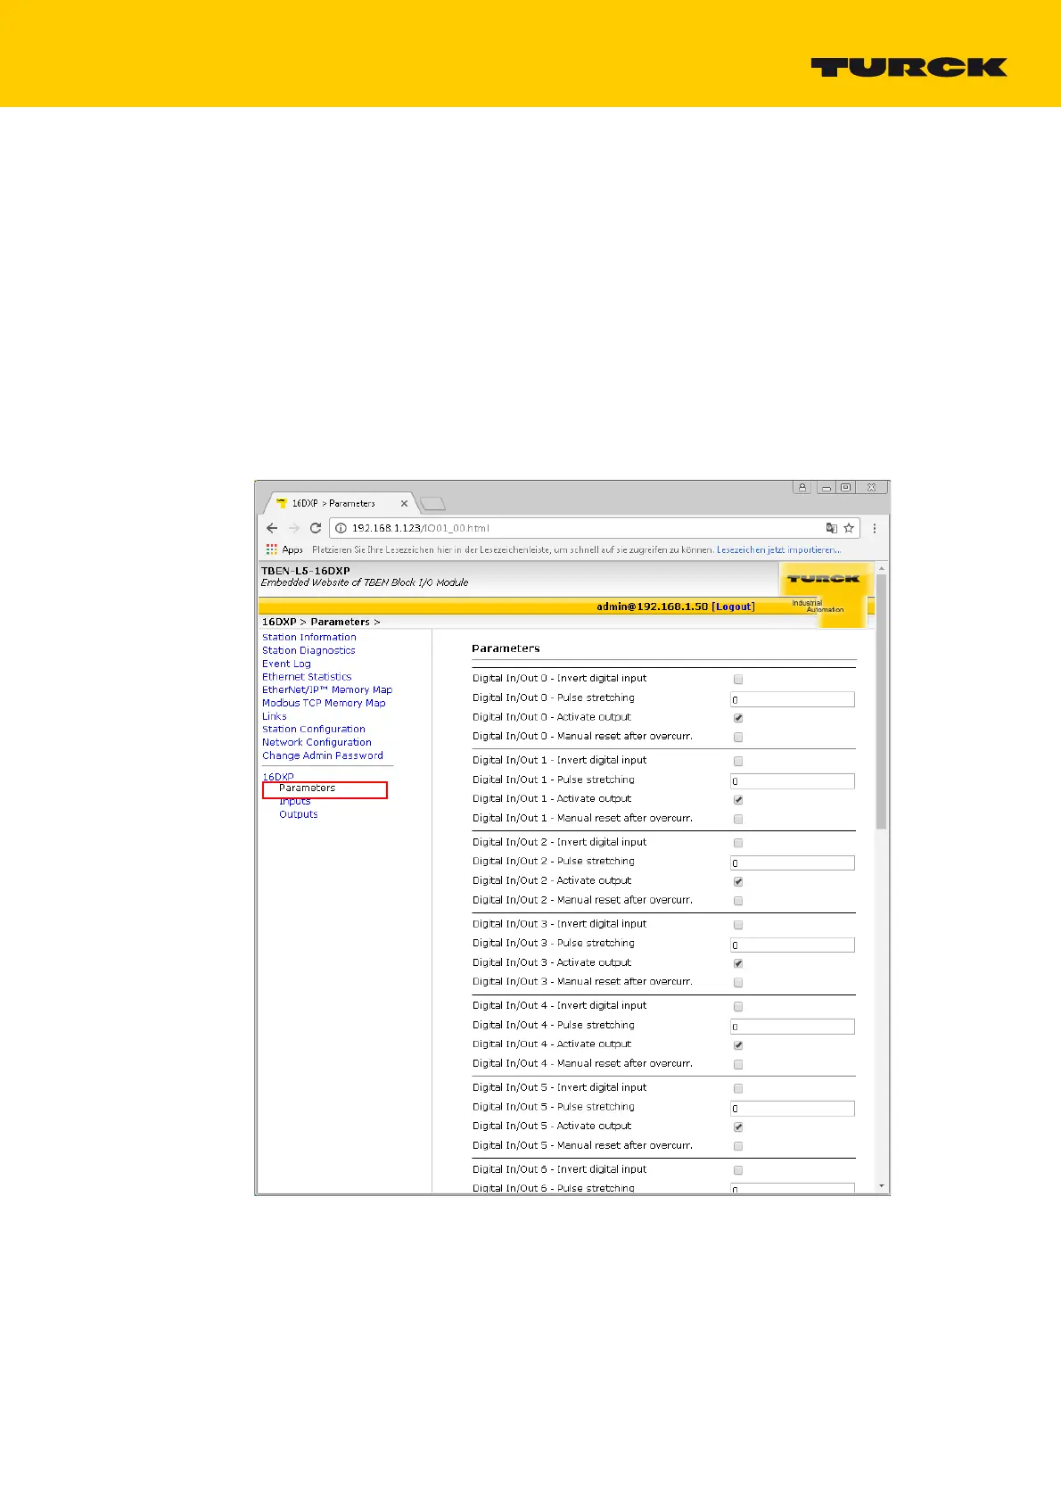Screen dimensions: 1061x1502
Task: Open the Apps shortcut in the bookmarks bar
Action: tap(285, 549)
